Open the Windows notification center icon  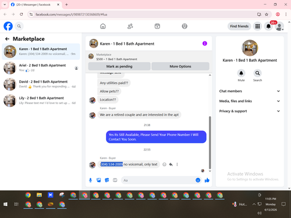(x=283, y=204)
